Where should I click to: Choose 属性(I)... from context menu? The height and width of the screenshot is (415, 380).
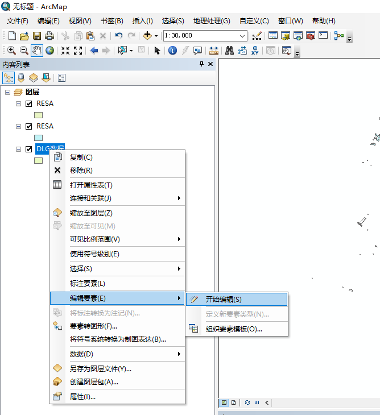(x=117, y=396)
